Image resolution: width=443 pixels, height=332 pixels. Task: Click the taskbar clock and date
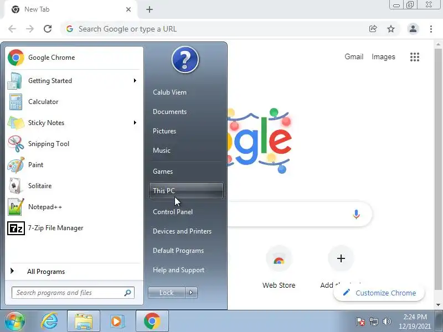415,321
